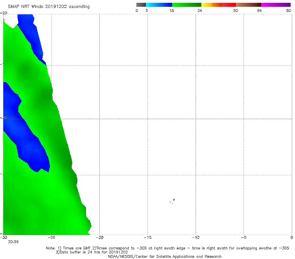The image size is (295, 259).
Task: Click the green 18–34 color bar segment
Action: pyautogui.click(x=187, y=5)
